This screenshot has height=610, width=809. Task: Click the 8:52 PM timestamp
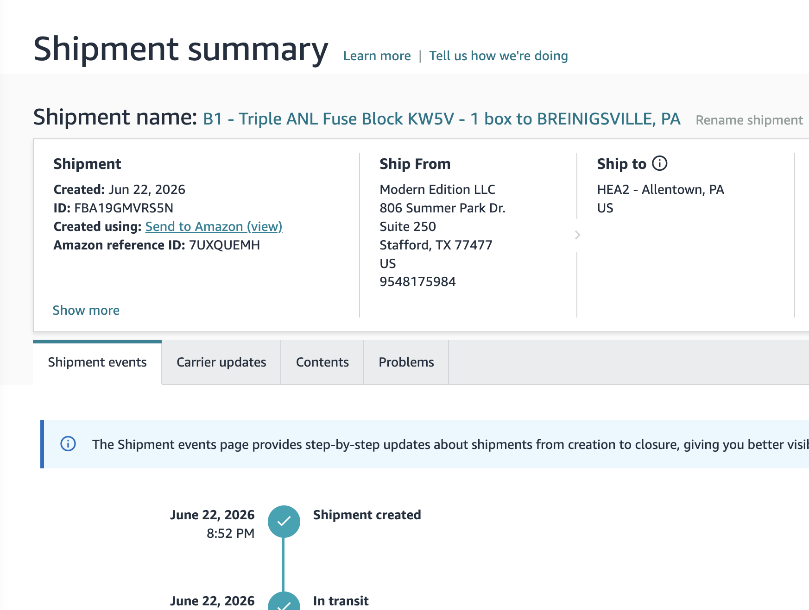(x=230, y=533)
